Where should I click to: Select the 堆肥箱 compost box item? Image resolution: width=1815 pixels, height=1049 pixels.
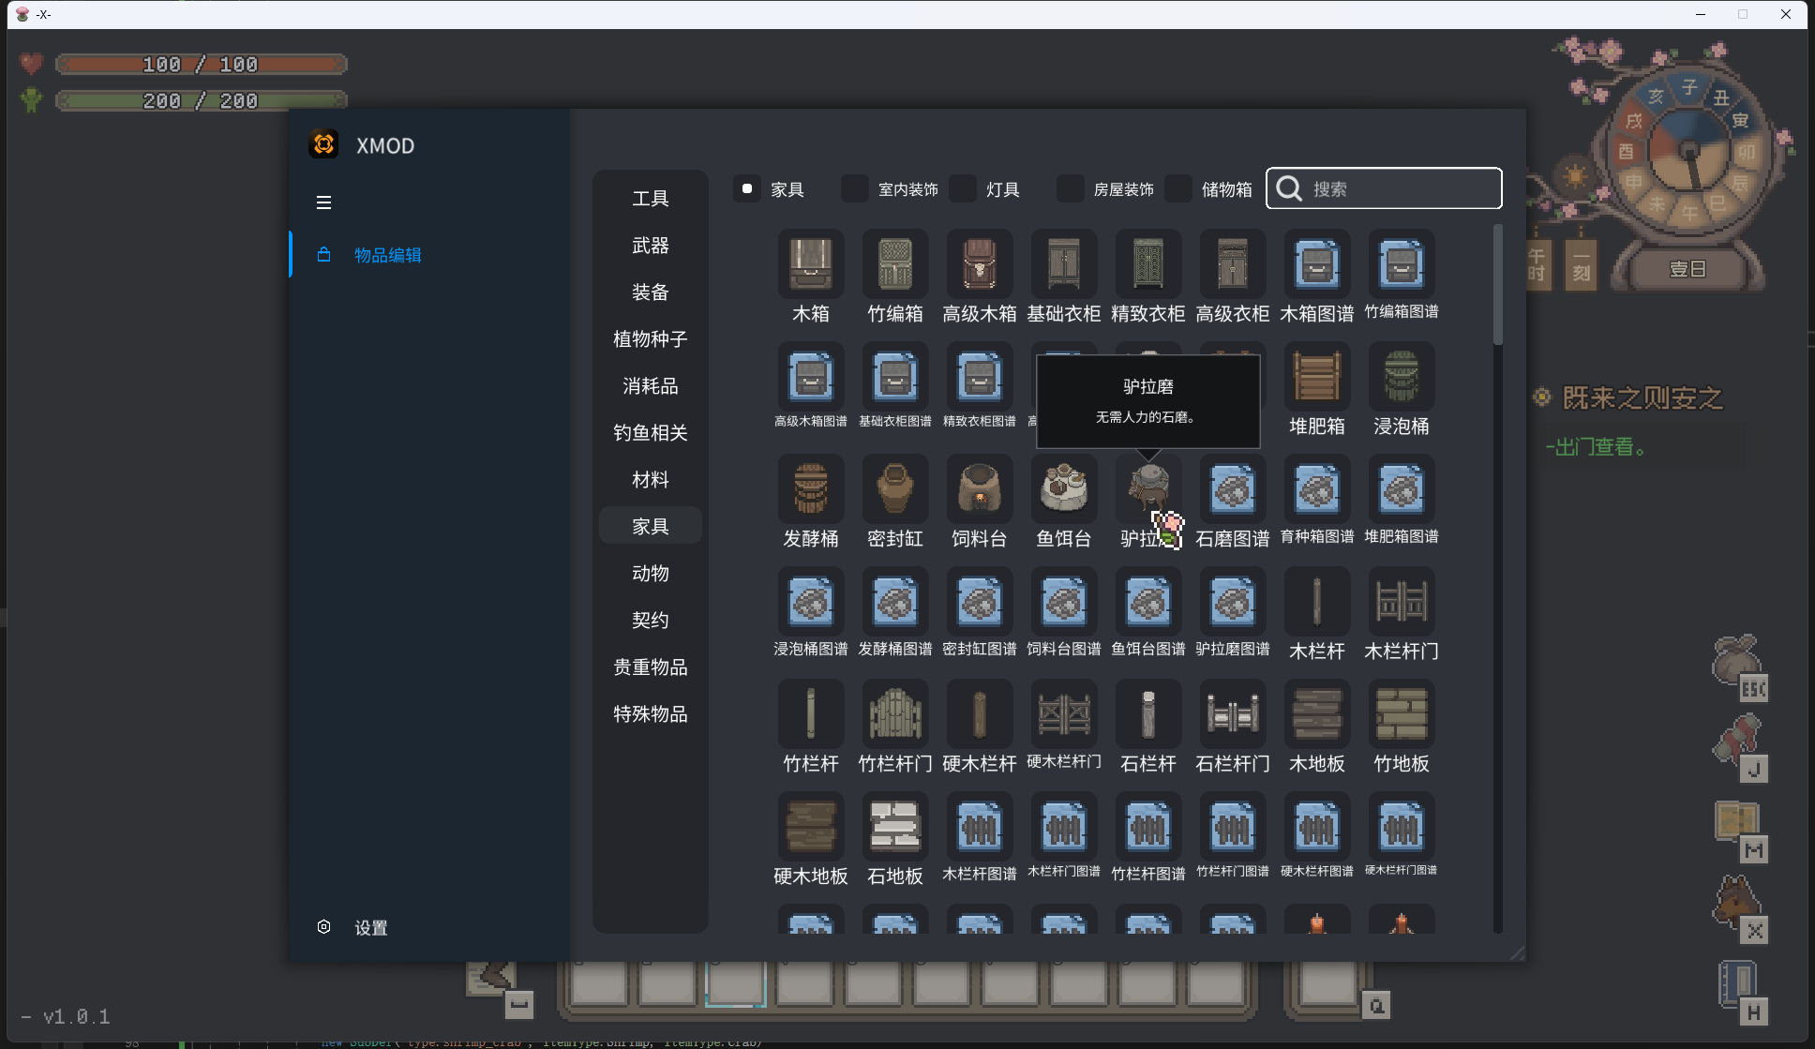pos(1316,376)
